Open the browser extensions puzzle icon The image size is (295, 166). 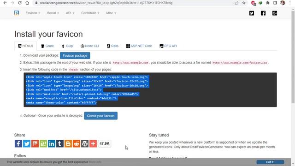267,3
